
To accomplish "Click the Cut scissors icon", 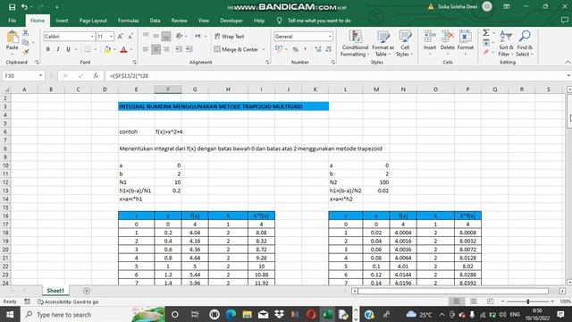I will point(26,33).
